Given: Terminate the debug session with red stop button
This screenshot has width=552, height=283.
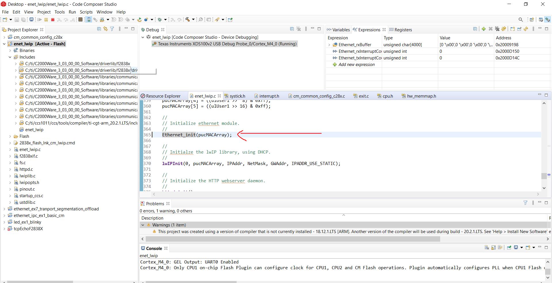Looking at the screenshot, I should click(x=53, y=20).
